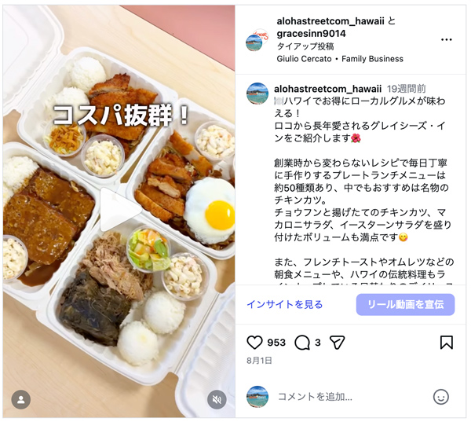Open comments via the speech bubble icon
Viewport: 471px width, 422px height.
302,343
